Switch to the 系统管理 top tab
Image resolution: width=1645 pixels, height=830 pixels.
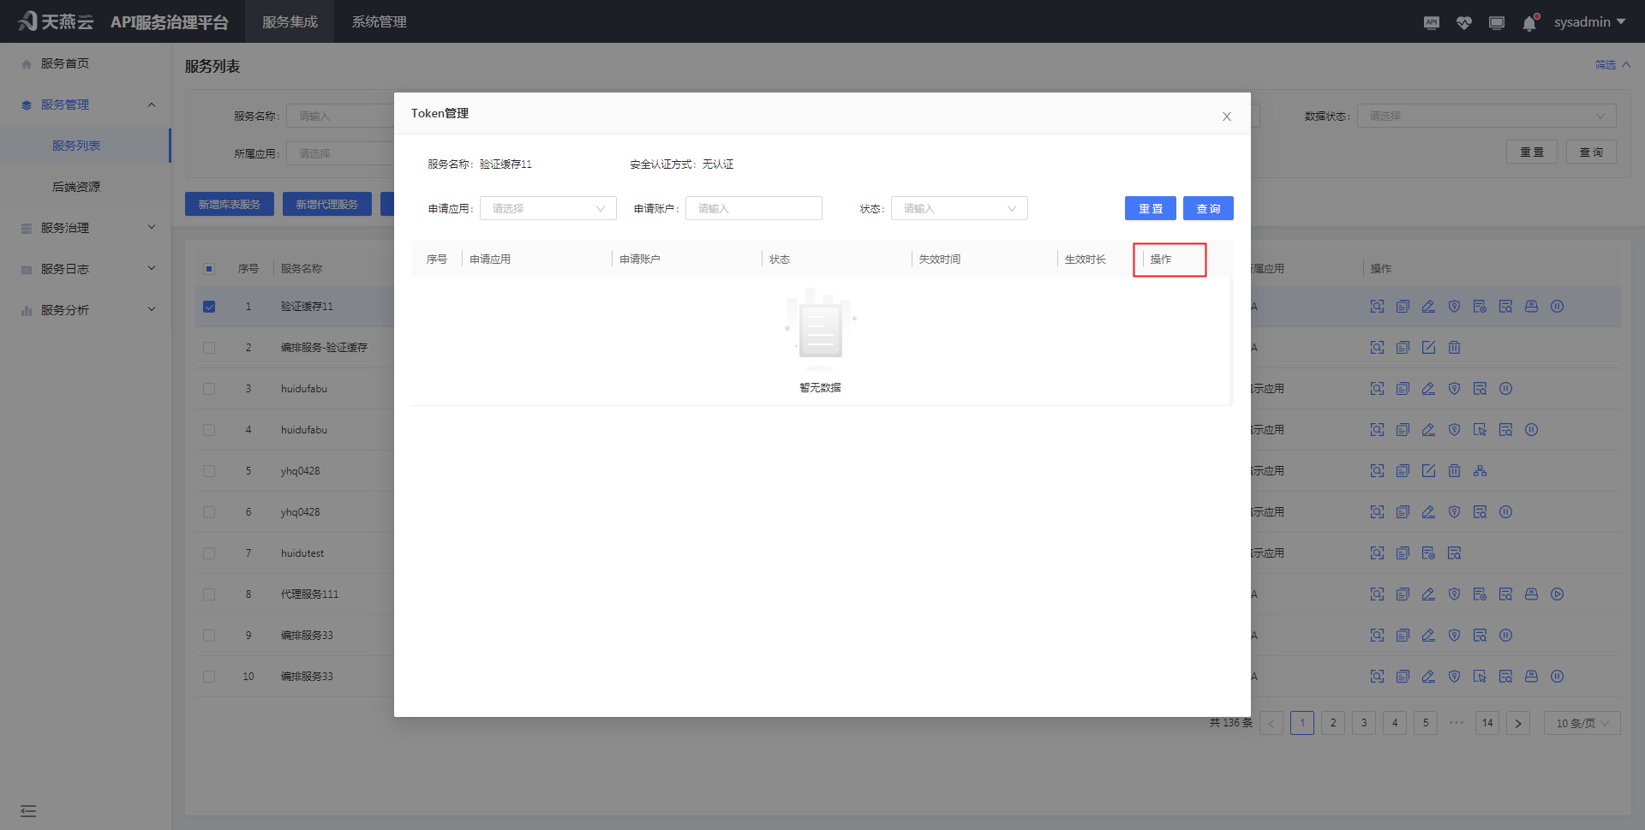pyautogui.click(x=379, y=21)
